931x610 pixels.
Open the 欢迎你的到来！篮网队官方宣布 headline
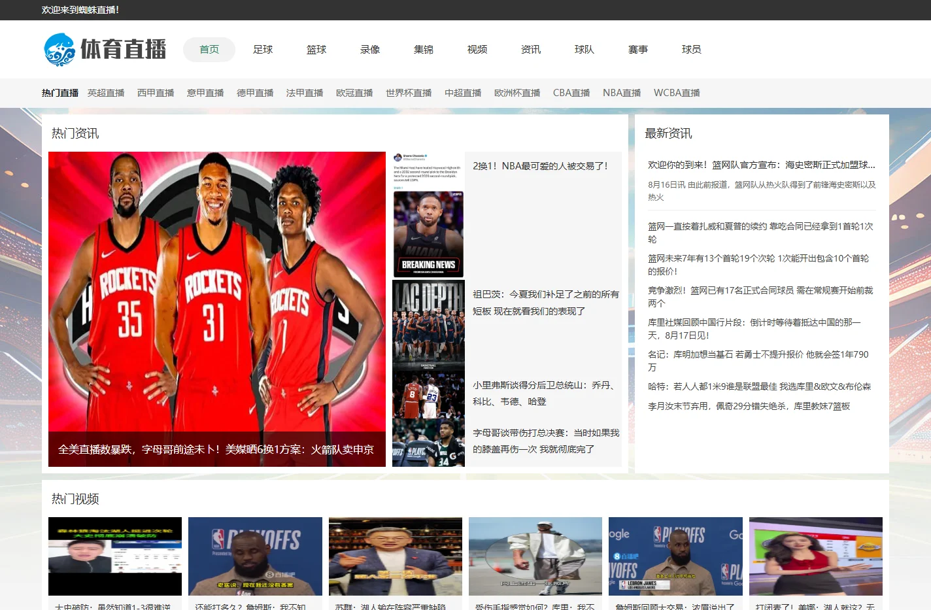pos(761,165)
